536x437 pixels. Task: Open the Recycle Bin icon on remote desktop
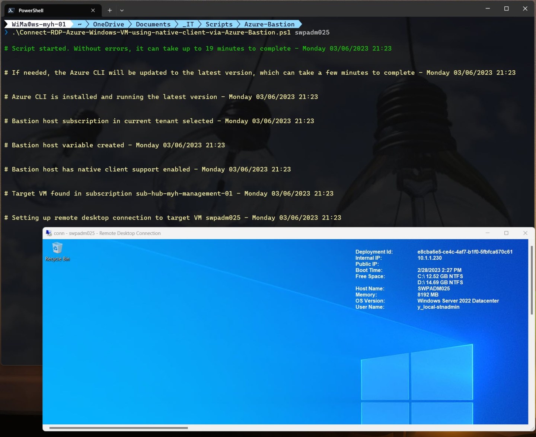(x=57, y=252)
